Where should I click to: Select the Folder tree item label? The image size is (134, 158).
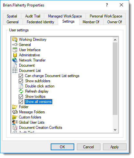coord(24,107)
